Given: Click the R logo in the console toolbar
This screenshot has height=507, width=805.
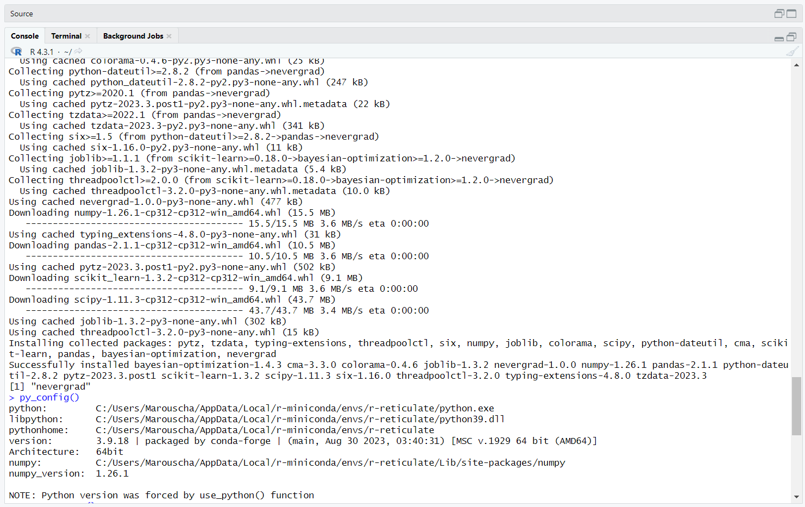Looking at the screenshot, I should [x=16, y=51].
